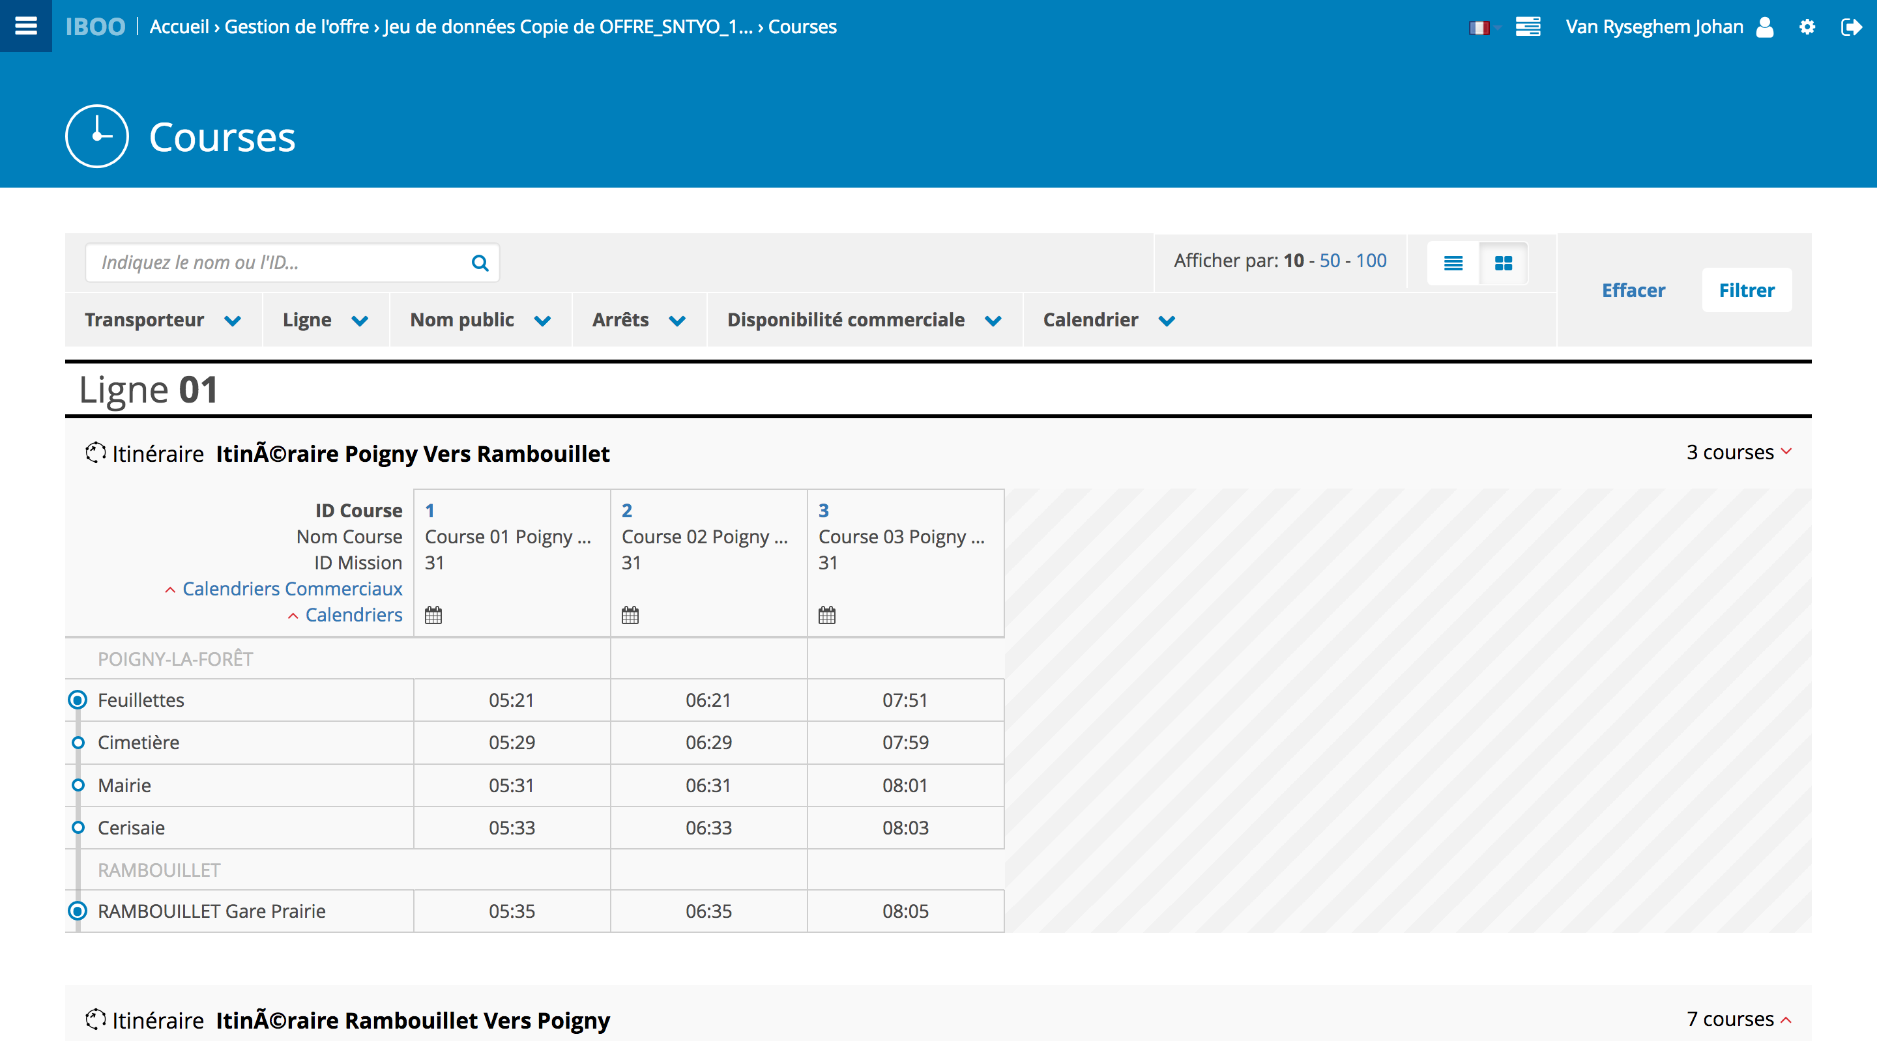Open calendar icon for course 3

(827, 616)
